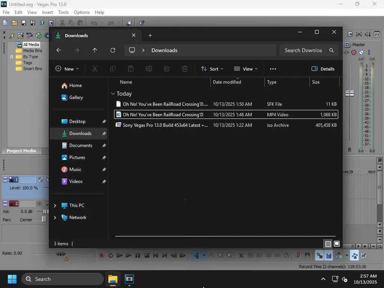The image size is (384, 288).
Task: Open the Auto Ripple dropdown arrow
Action: click(x=346, y=255)
